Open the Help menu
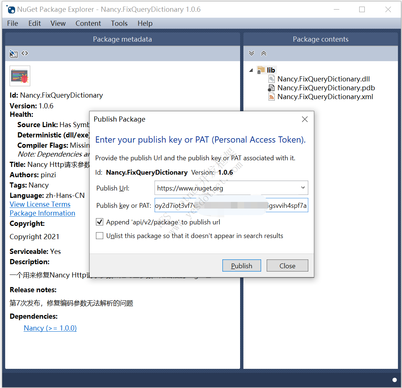The height and width of the screenshot is (388, 402). (x=145, y=23)
